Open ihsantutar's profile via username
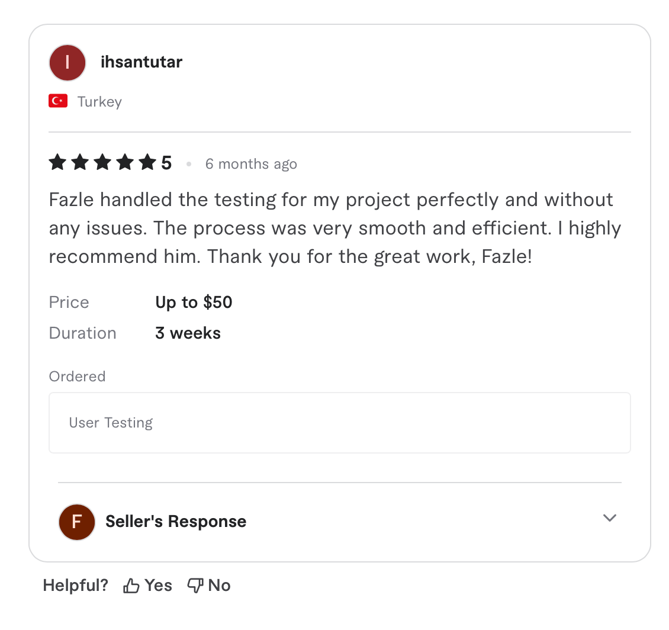This screenshot has width=669, height=630. [141, 62]
